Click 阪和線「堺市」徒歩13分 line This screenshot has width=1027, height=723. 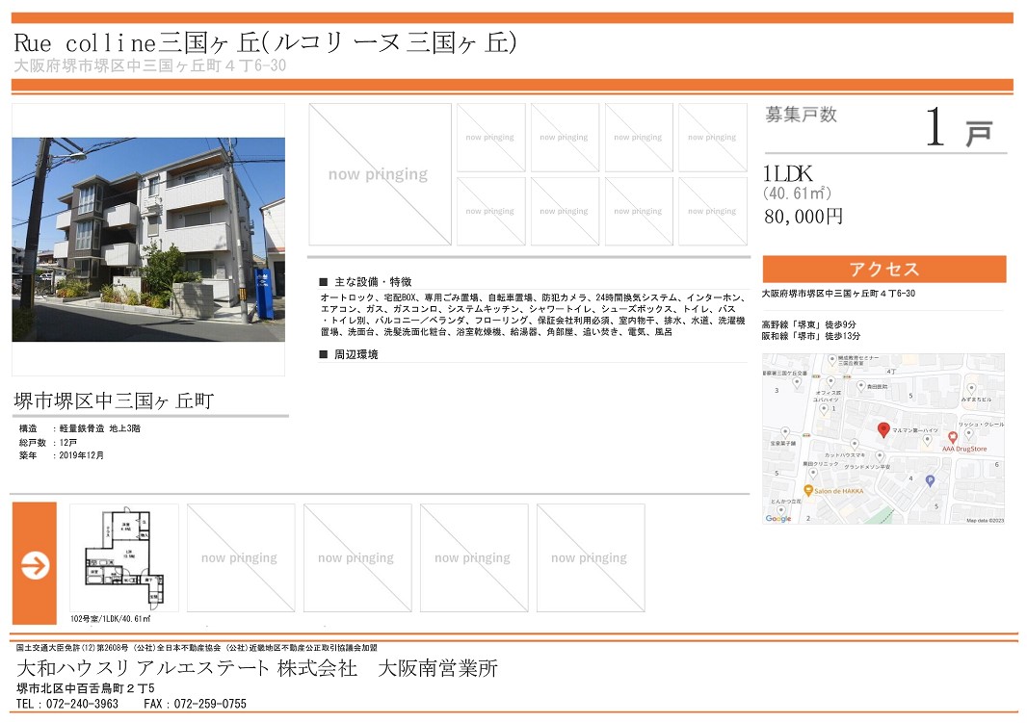click(x=811, y=336)
